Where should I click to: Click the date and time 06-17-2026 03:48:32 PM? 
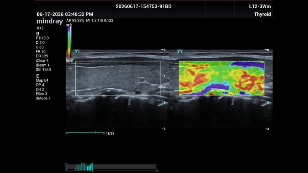[x=65, y=14]
